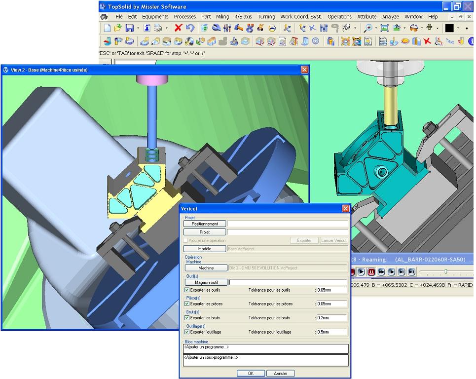Click the sunglasses render mode icon

pyautogui.click(x=414, y=28)
